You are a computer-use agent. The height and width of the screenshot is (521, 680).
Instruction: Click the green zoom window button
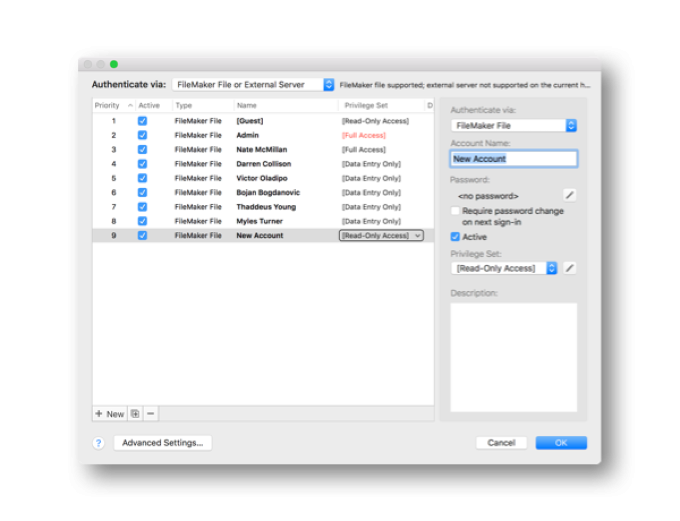point(114,64)
